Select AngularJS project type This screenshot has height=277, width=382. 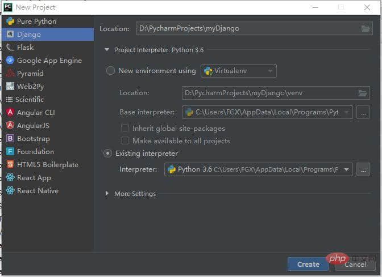point(48,126)
